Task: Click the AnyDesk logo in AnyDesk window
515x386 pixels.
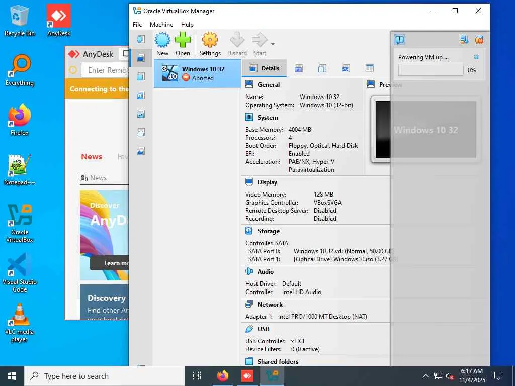Action: 74,54
